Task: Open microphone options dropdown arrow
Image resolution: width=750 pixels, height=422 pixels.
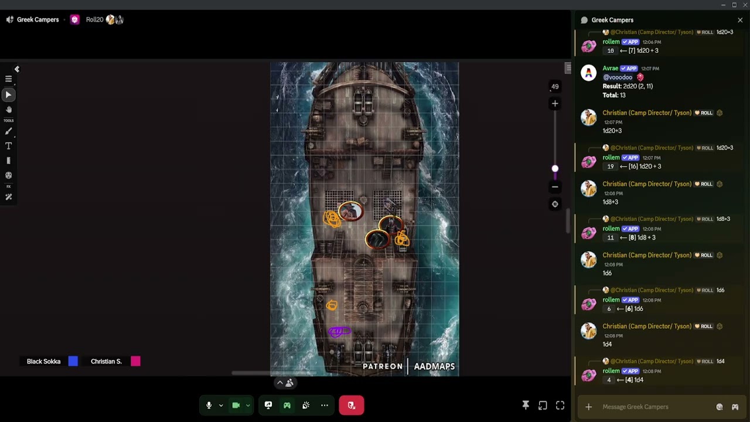Action: click(221, 405)
